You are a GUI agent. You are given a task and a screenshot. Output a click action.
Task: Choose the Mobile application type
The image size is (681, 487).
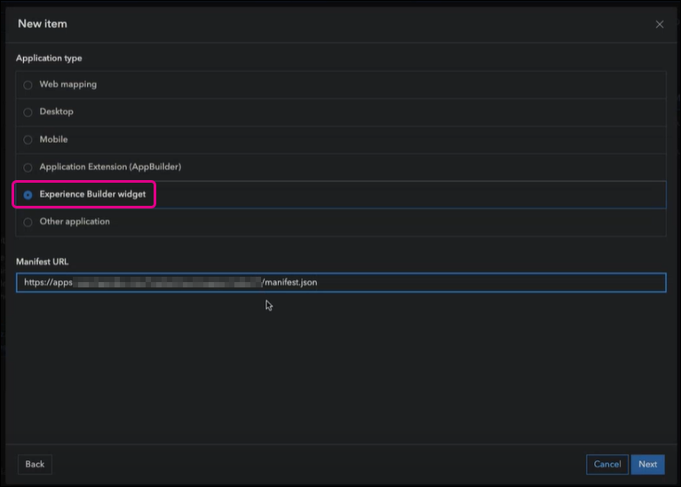point(341,140)
